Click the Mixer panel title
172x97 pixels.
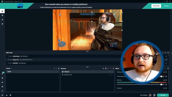click(x=117, y=68)
